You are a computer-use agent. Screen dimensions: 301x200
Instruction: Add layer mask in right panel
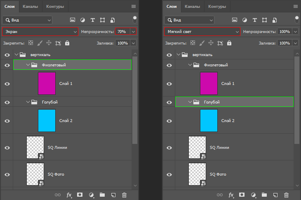coord(242,195)
